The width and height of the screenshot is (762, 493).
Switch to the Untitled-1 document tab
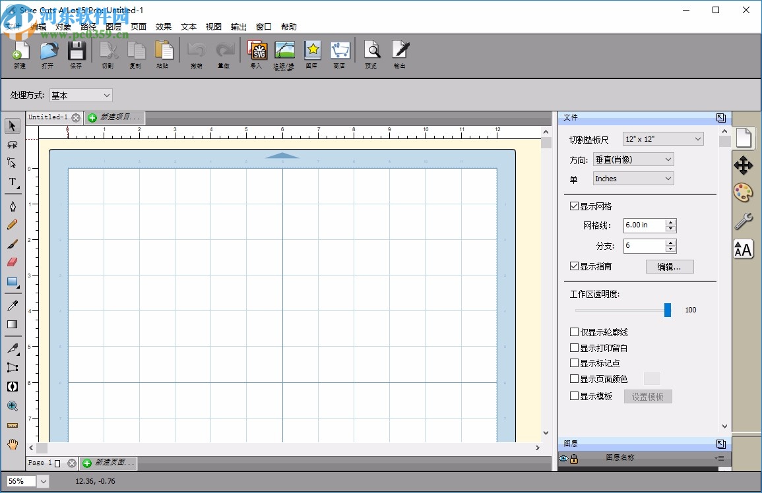click(48, 117)
